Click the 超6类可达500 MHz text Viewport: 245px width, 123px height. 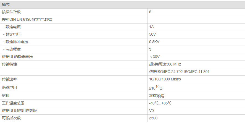click(165, 64)
